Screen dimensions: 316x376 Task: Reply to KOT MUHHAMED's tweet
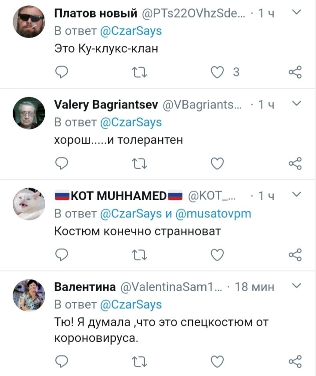point(62,254)
